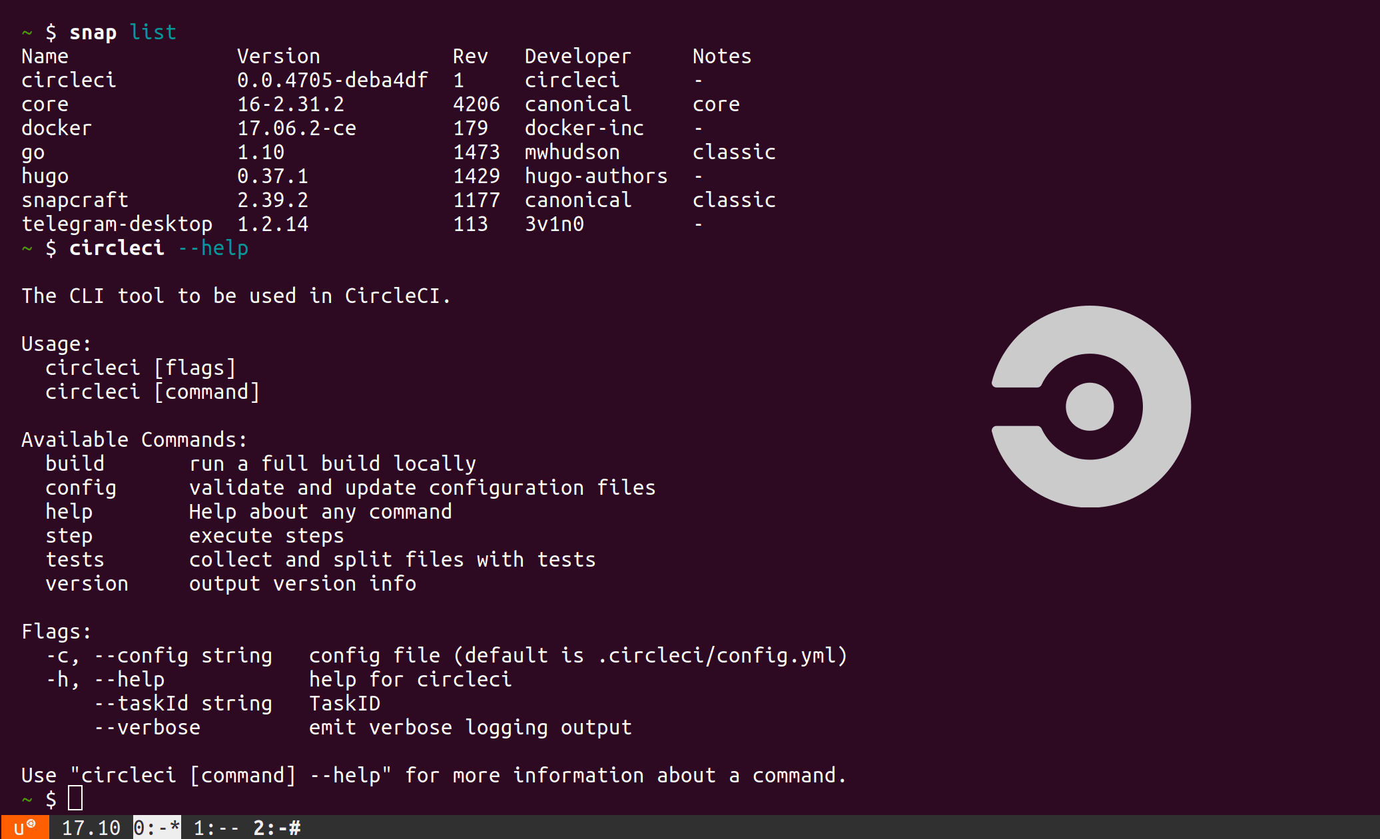This screenshot has height=839, width=1380.
Task: Click the orange Ubuntu byobu logo badge
Action: coord(25,828)
